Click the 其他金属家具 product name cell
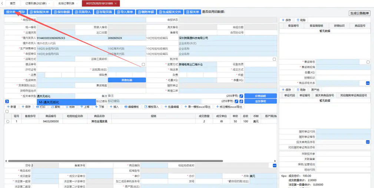This screenshot has width=374, height=188. [99, 121]
